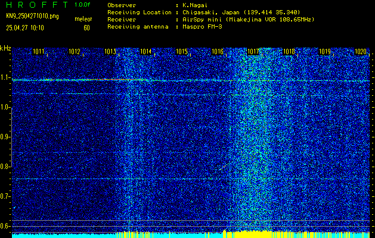Click the 1015 time marker
The width and height of the screenshot is (375, 238).
181,52
